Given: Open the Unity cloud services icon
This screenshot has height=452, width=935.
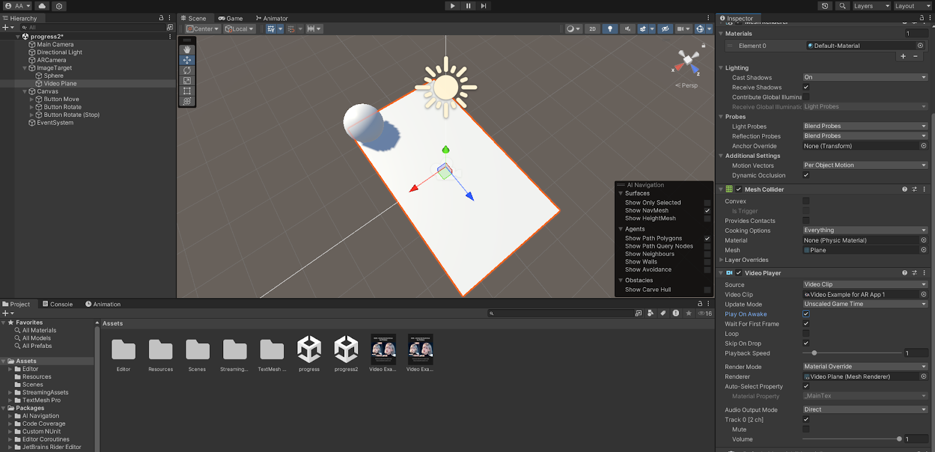Looking at the screenshot, I should coord(42,6).
